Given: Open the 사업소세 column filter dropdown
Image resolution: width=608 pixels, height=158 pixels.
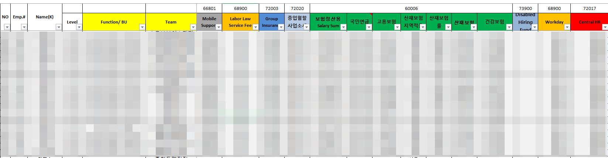Looking at the screenshot, I should (306, 27).
